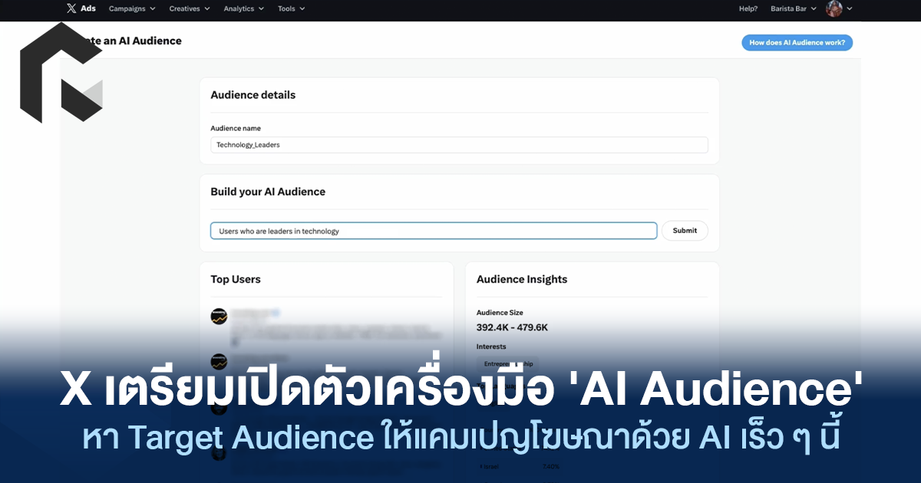The width and height of the screenshot is (921, 483).
Task: Open the Tools menu
Action: click(291, 9)
